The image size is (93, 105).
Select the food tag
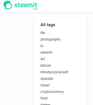click(44, 98)
